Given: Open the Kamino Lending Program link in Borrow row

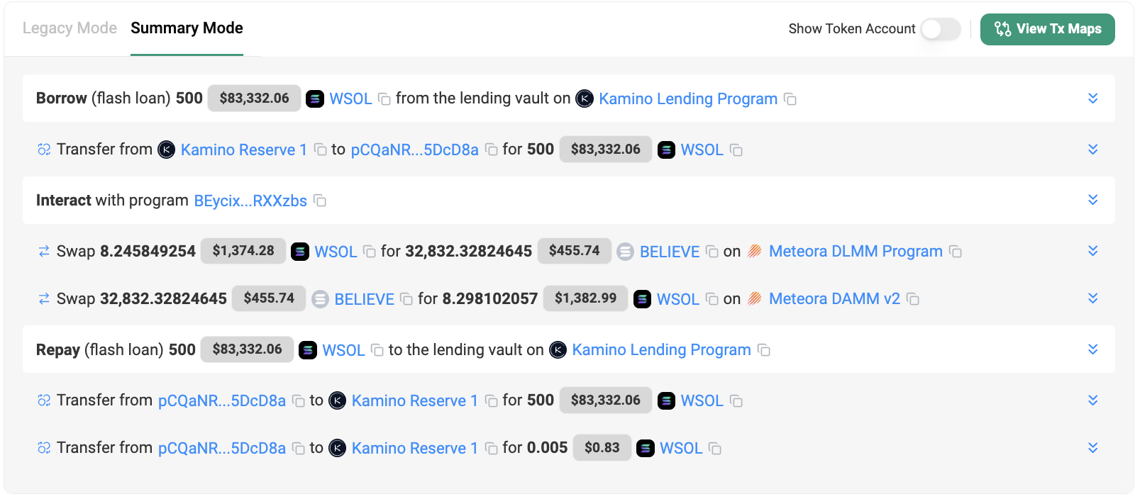Looking at the screenshot, I should [687, 99].
